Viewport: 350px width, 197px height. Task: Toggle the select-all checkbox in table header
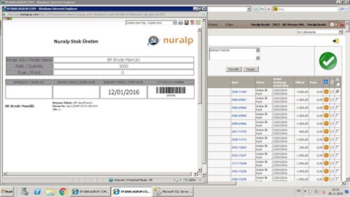coord(338,84)
